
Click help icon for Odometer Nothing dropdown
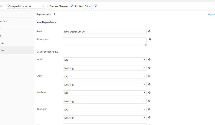[150, 118]
